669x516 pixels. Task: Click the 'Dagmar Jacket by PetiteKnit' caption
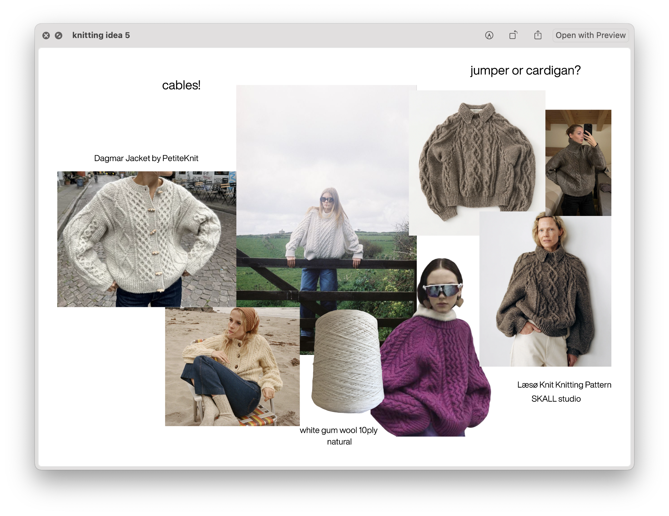tap(146, 158)
